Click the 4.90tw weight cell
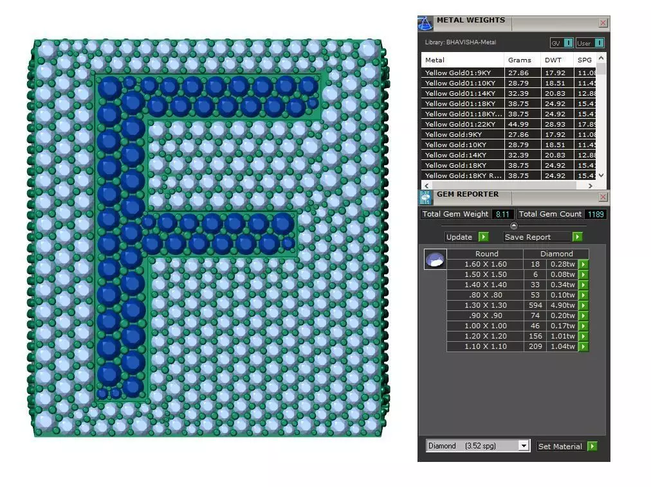Screen dimensions: 651x487 pos(562,305)
